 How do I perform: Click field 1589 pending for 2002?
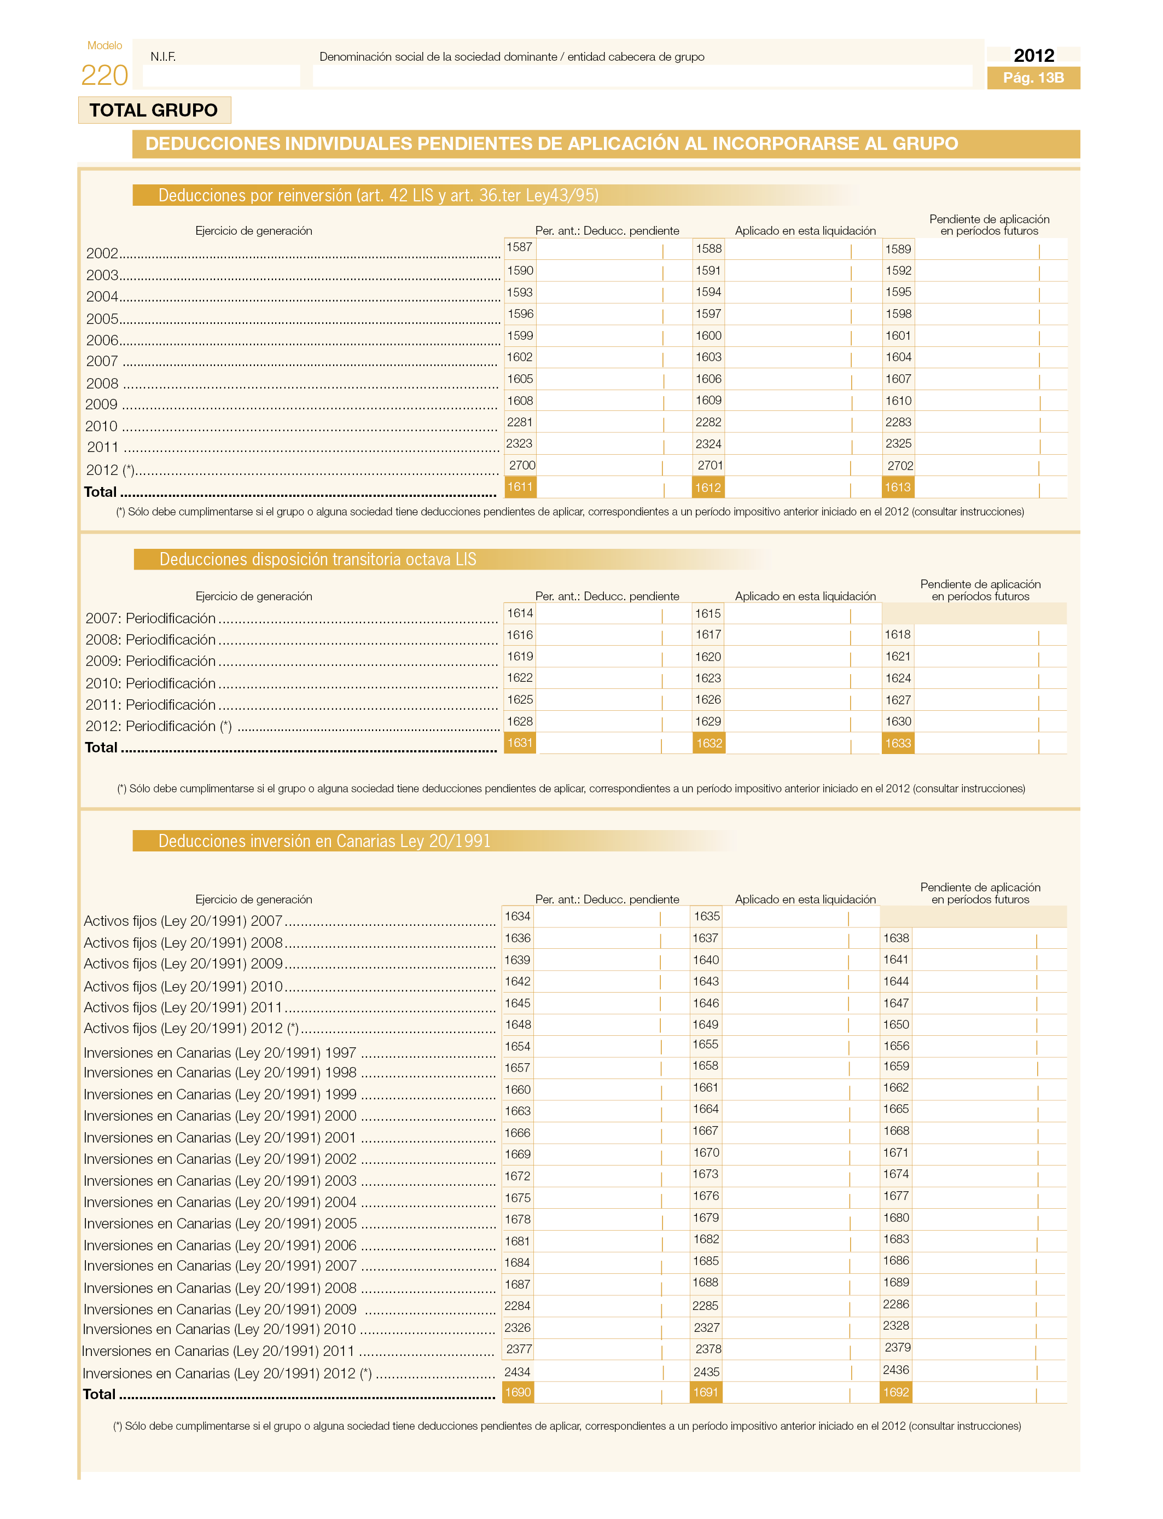(x=992, y=249)
